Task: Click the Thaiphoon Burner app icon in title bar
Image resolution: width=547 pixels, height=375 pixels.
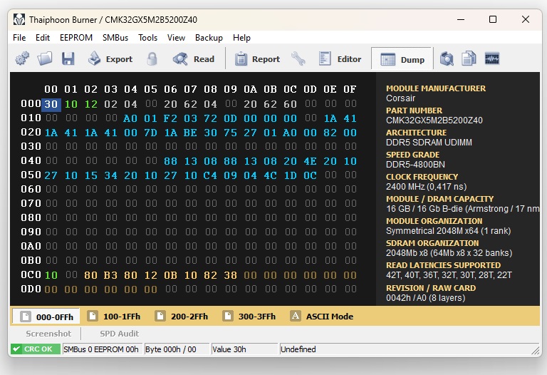Action: click(19, 19)
